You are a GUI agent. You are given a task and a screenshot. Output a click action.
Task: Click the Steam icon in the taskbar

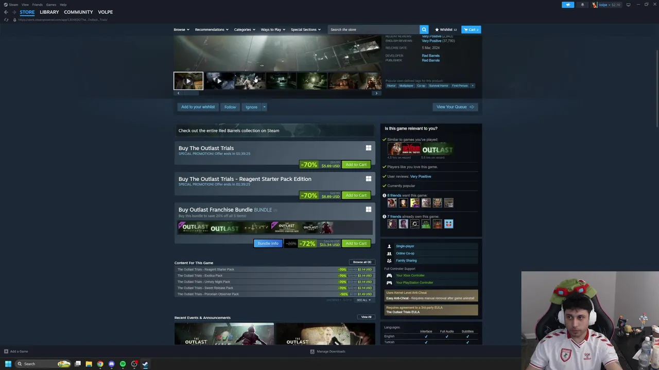point(145,364)
